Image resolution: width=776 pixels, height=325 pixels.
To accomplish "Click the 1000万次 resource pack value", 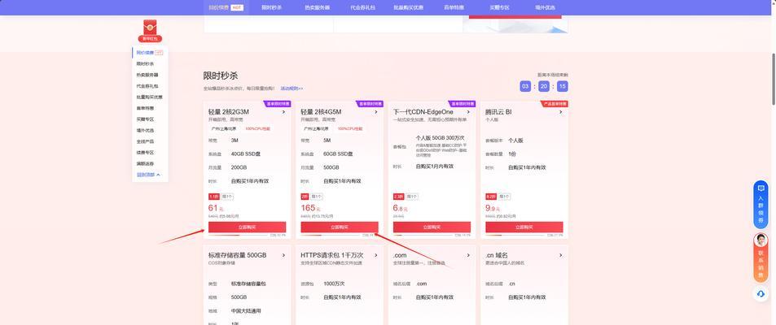I will [334, 284].
